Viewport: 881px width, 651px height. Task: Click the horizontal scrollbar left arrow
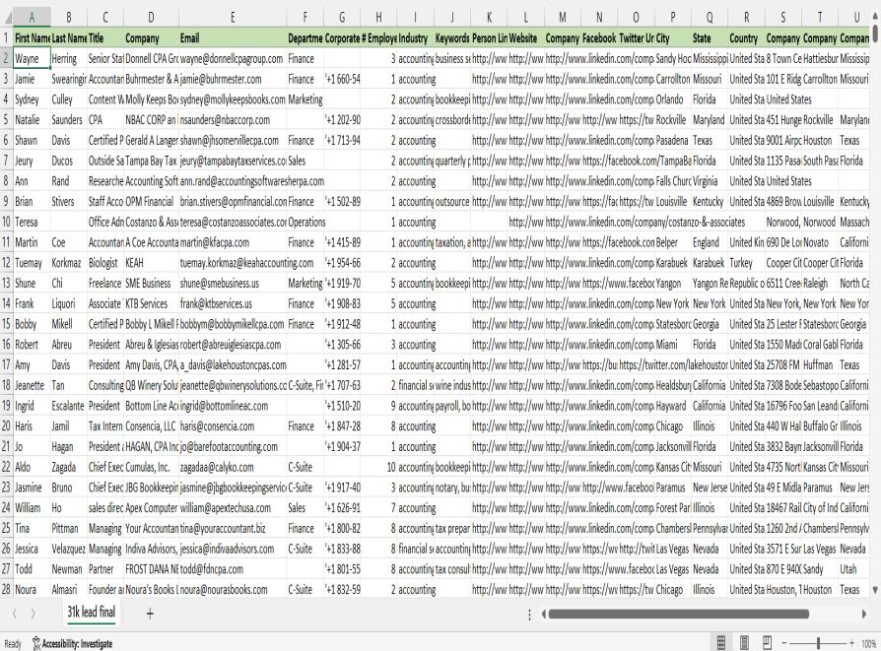click(543, 614)
